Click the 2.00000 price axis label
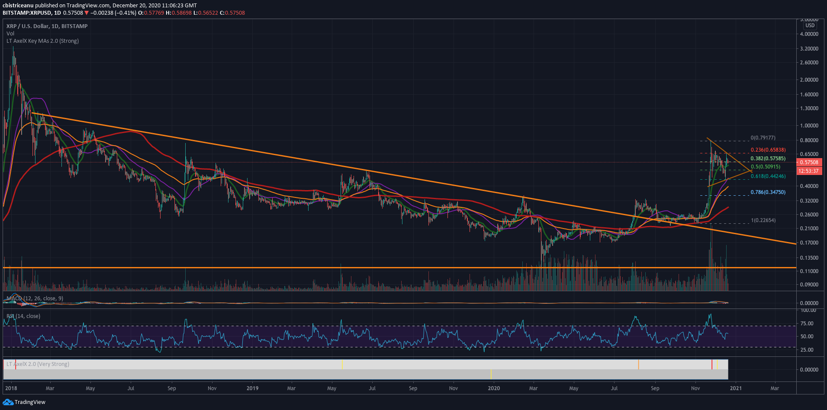Viewport: 827px width, 410px height. [809, 80]
